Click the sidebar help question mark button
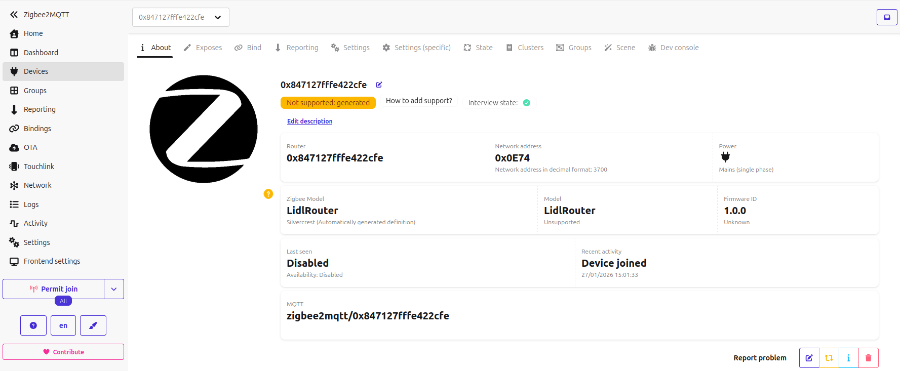Image resolution: width=900 pixels, height=371 pixels. coord(33,325)
